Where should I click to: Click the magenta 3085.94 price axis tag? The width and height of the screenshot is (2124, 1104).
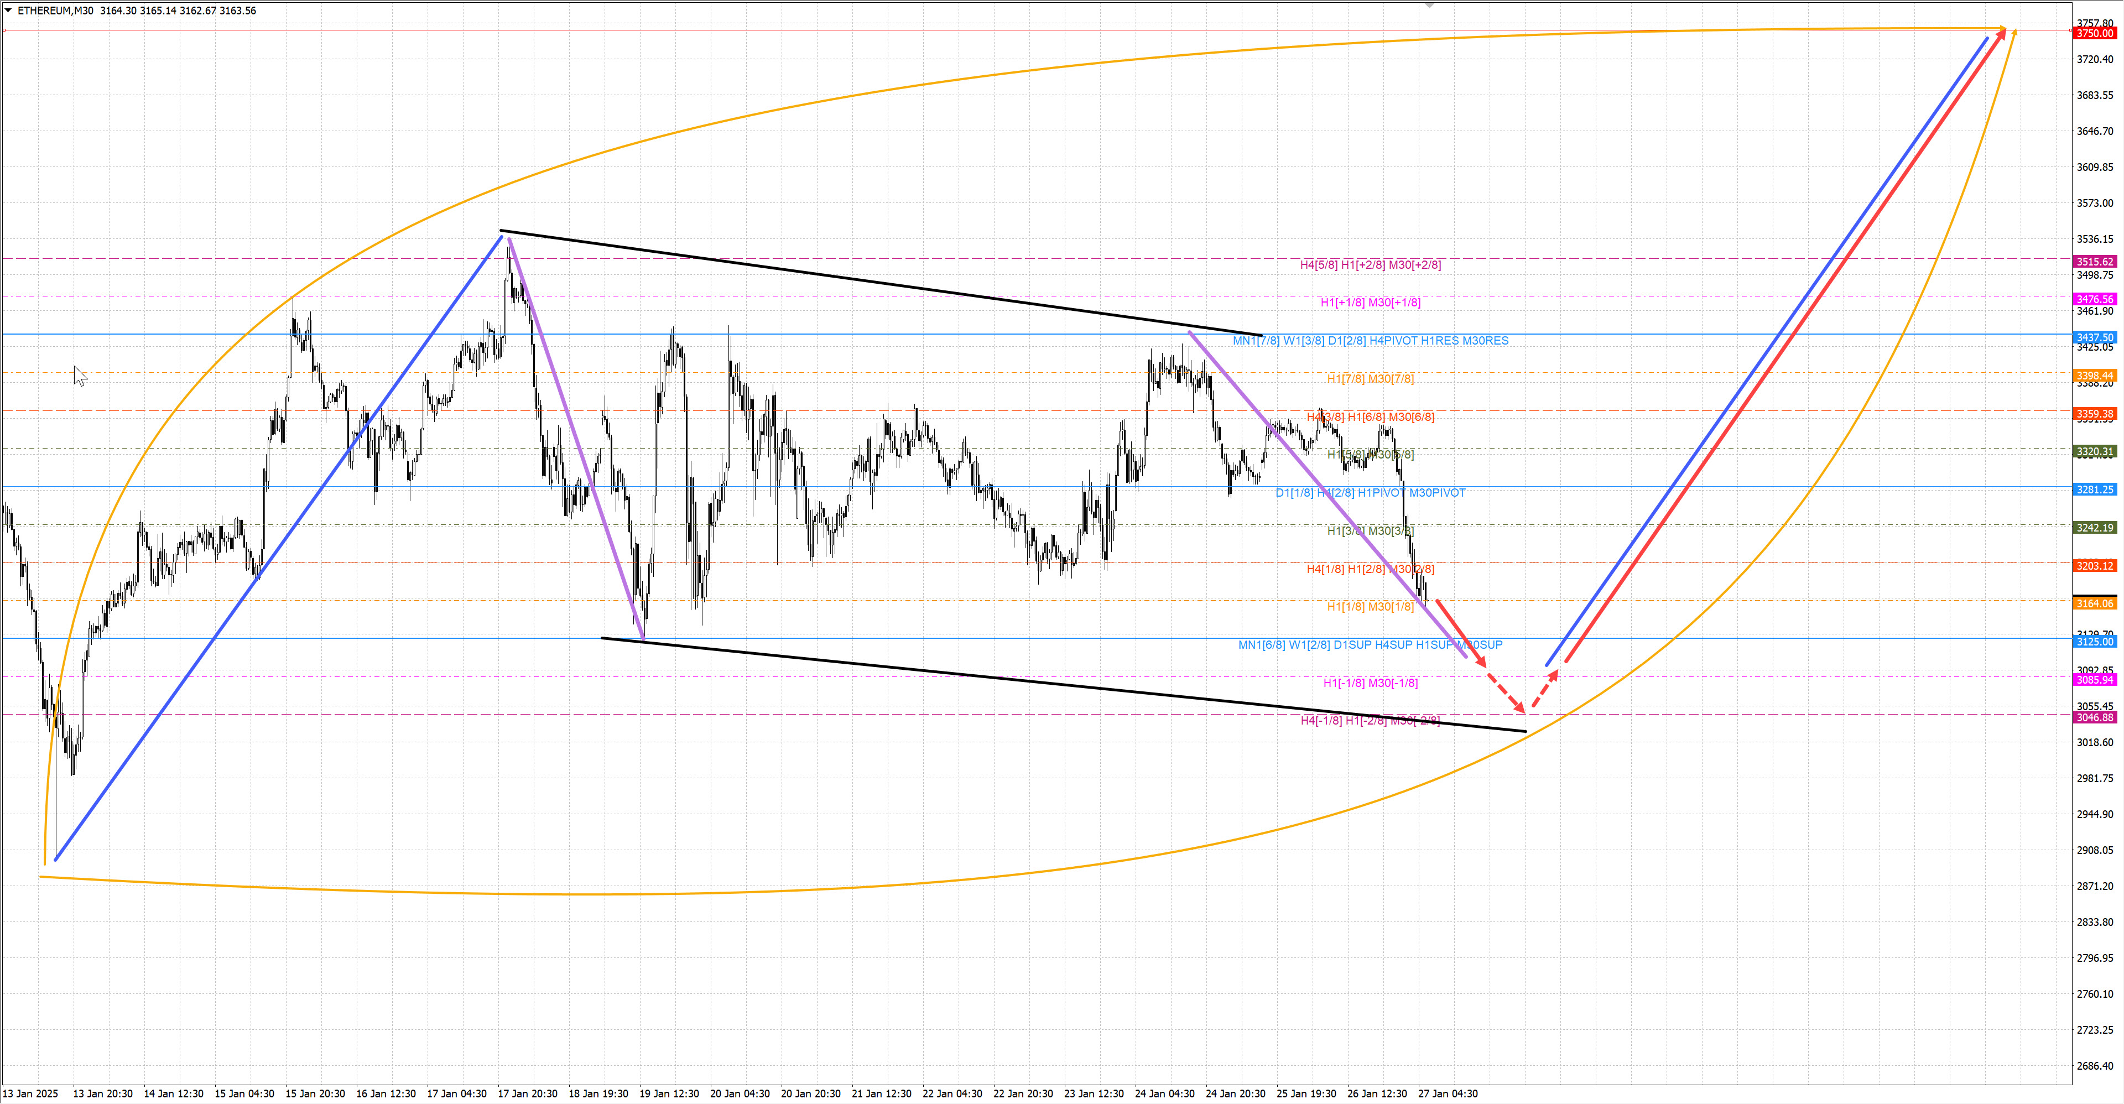pyautogui.click(x=2094, y=679)
